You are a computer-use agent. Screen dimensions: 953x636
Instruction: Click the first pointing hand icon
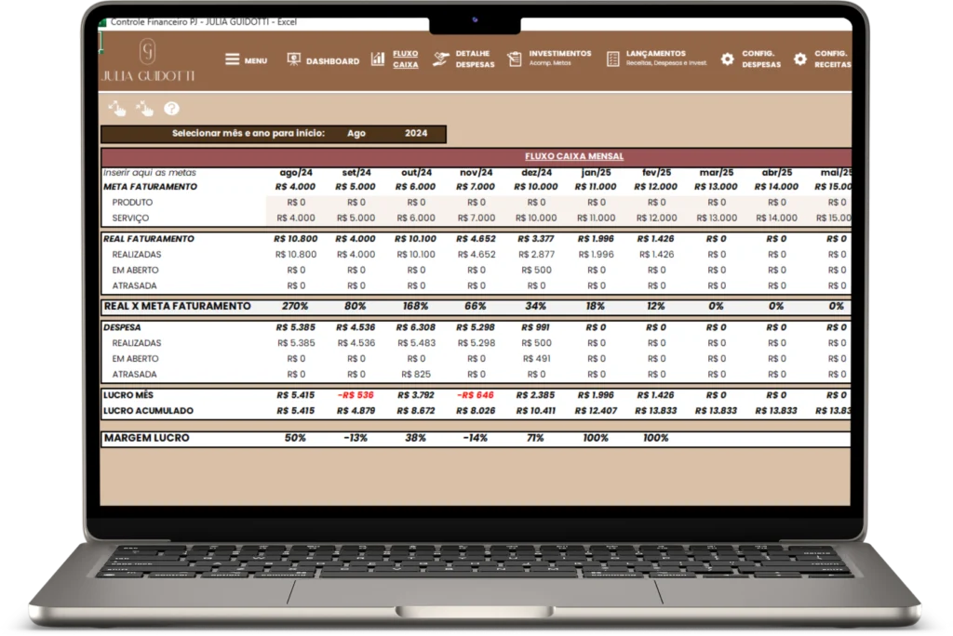[x=117, y=109]
